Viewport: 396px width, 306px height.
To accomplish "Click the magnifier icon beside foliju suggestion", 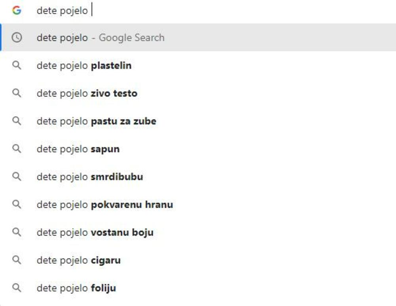I will 17,288.
